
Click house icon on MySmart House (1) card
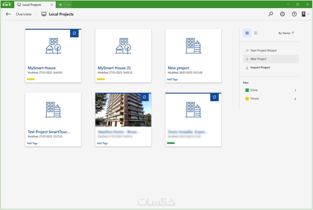pos(123,46)
